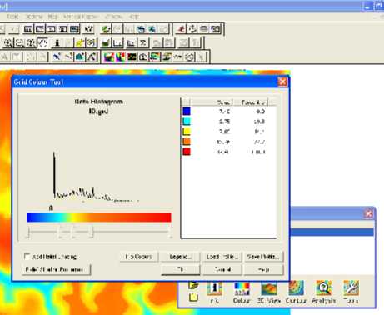The image size is (384, 315).
Task: Click the orange colour swatch in the table
Action: 187,142
